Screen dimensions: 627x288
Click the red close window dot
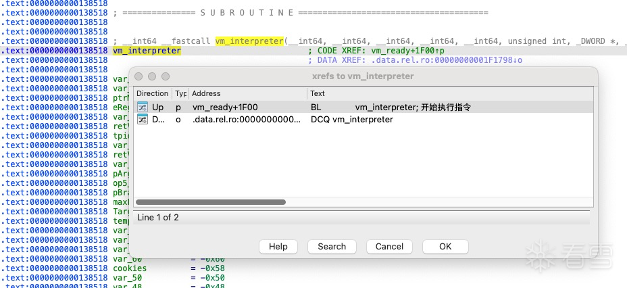[x=139, y=76]
